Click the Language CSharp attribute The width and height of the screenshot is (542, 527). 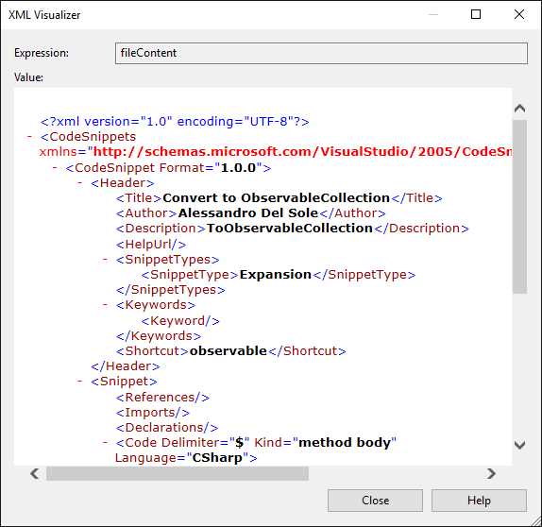[186, 458]
